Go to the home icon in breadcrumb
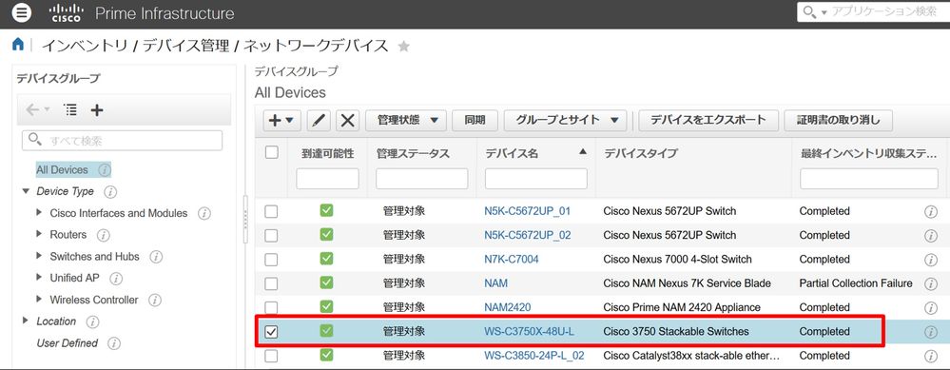The image size is (950, 370). pyautogui.click(x=18, y=44)
